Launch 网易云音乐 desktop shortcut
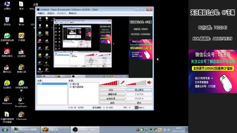This screenshot has width=237, height=133. (7, 53)
